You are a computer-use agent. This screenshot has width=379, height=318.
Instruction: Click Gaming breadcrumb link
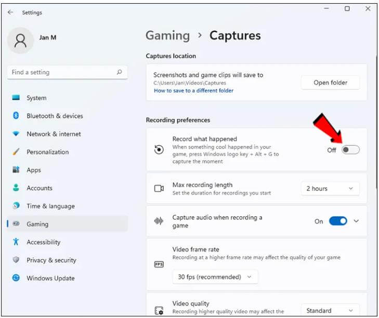pyautogui.click(x=168, y=36)
